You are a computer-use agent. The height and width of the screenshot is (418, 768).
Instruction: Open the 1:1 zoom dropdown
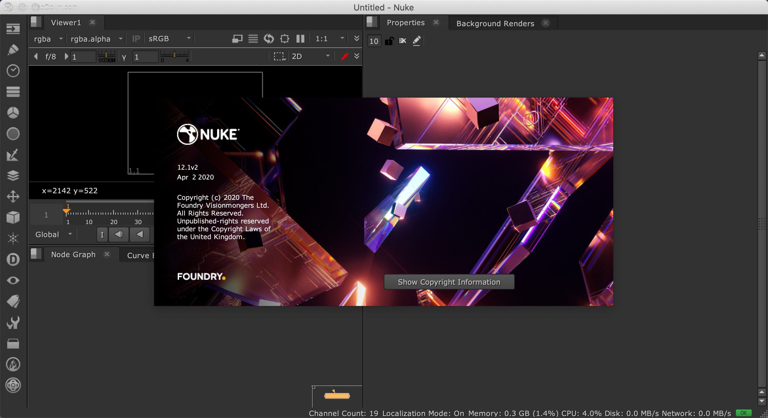(x=330, y=39)
